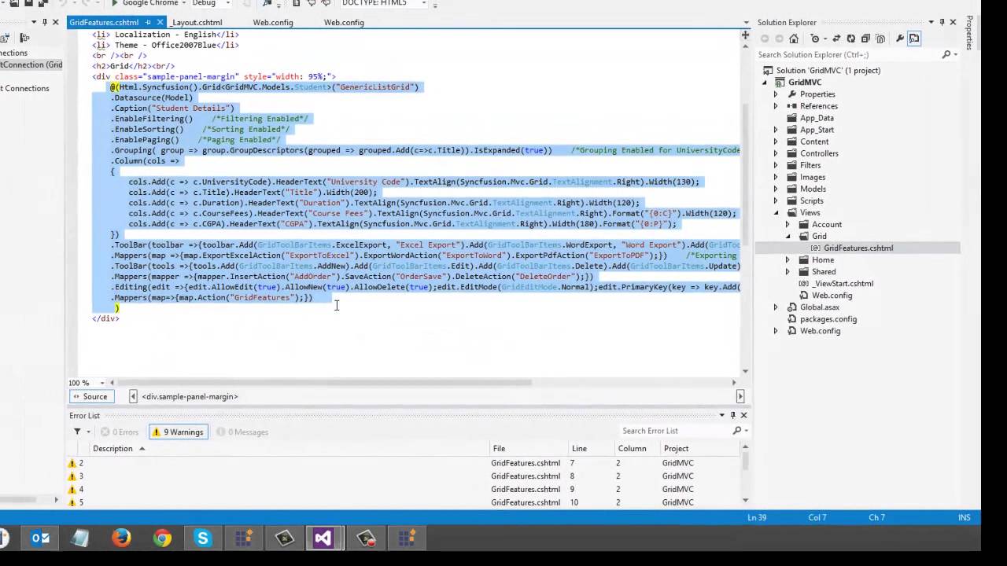
Task: Pin the Solution Explorer panel
Action: click(942, 22)
